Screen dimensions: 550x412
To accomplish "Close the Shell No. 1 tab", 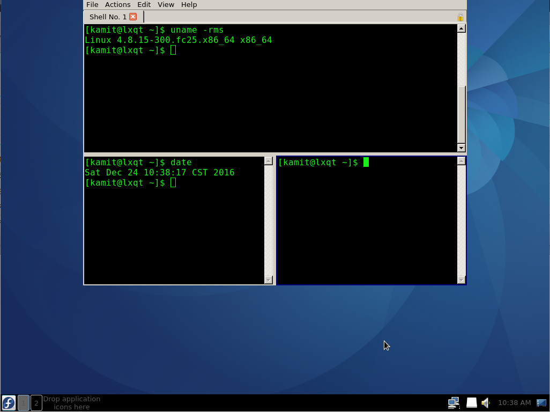I will click(x=132, y=17).
